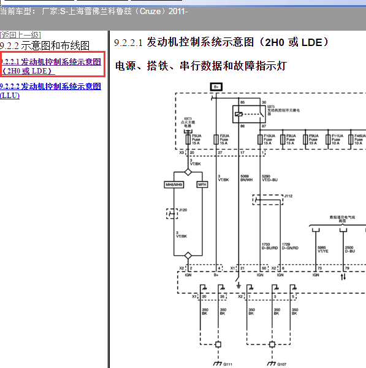This screenshot has width=366, height=368.
Task: Click the 5985 VT/YE wire label
Action: tap(323, 249)
